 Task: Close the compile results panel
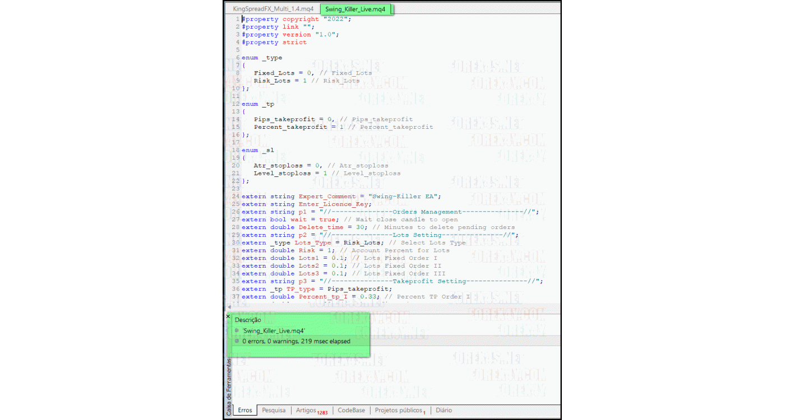coord(228,316)
